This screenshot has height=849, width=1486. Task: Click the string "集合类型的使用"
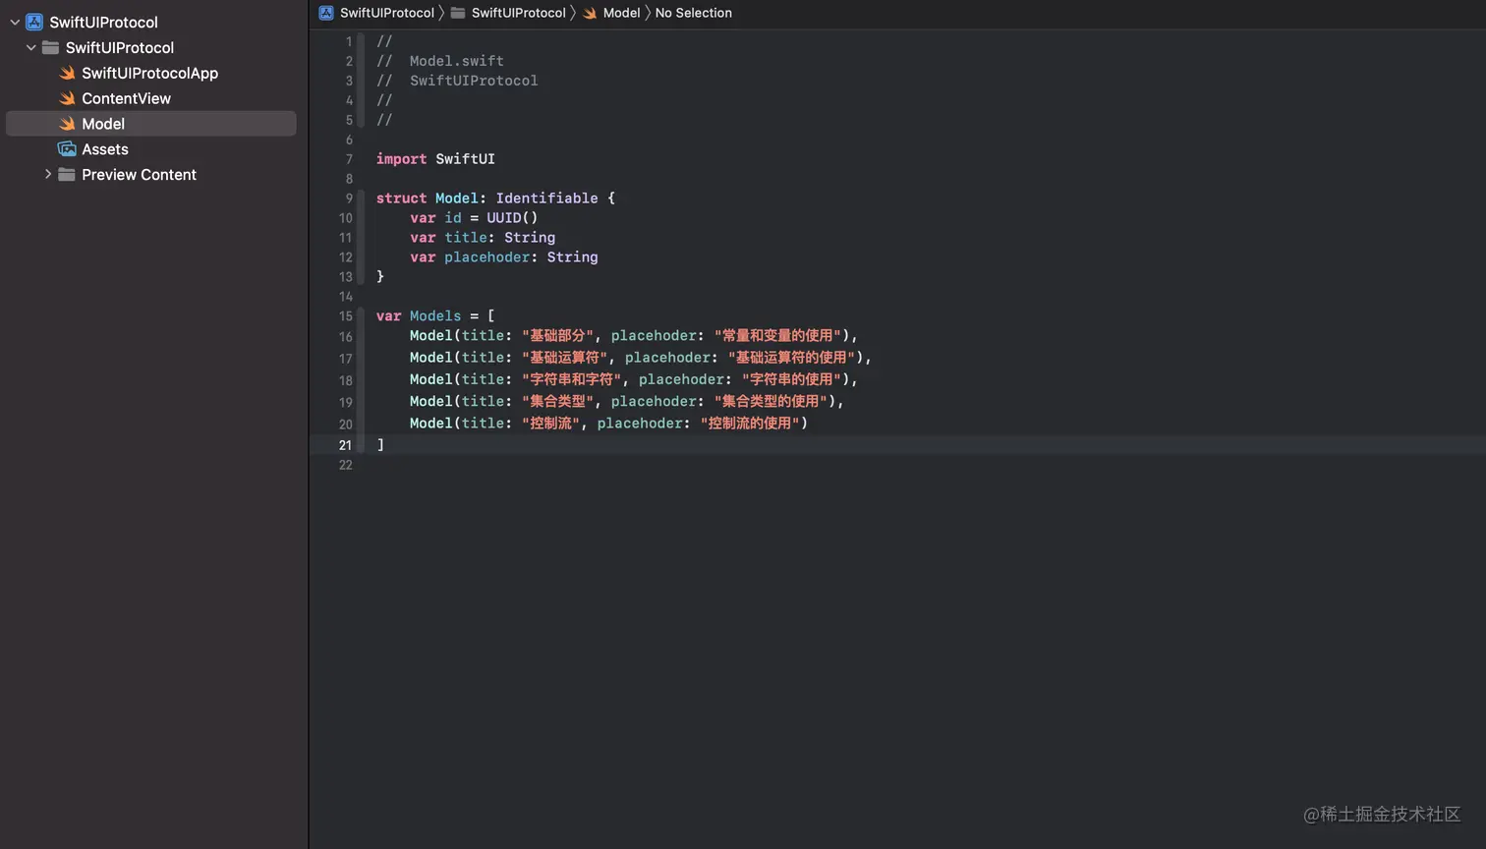coord(771,401)
